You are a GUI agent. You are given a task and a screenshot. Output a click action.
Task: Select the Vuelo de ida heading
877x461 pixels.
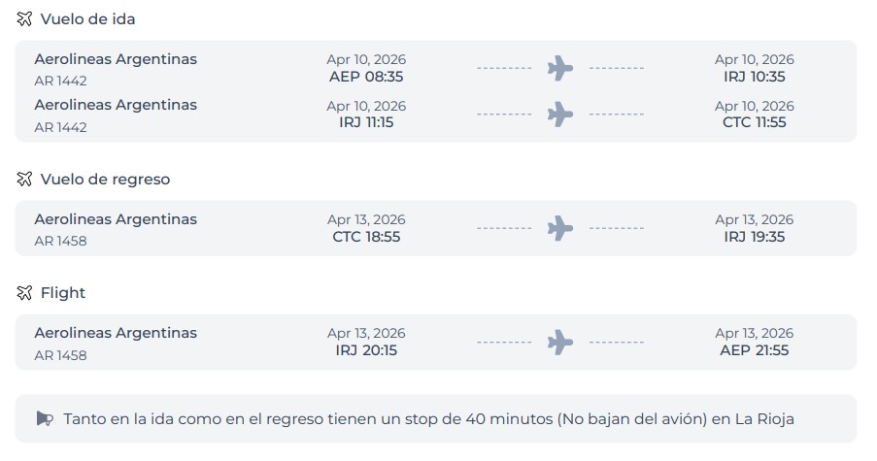[x=87, y=19]
